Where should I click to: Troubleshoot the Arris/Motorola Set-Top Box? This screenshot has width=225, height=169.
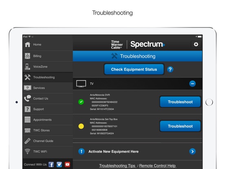pos(180,126)
